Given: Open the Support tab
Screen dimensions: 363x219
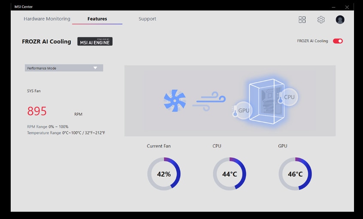Looking at the screenshot, I should (147, 19).
